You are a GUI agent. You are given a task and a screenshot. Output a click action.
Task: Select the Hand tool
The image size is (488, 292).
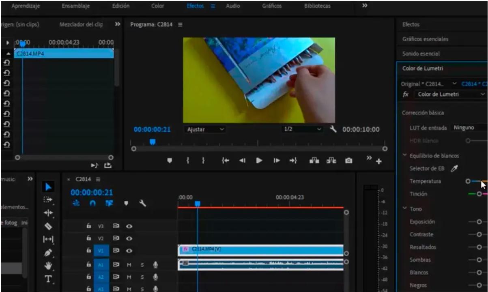tap(48, 266)
